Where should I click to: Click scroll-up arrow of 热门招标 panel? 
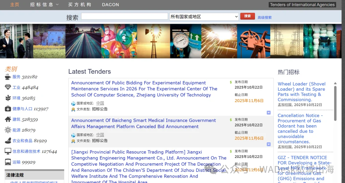[x=335, y=83]
